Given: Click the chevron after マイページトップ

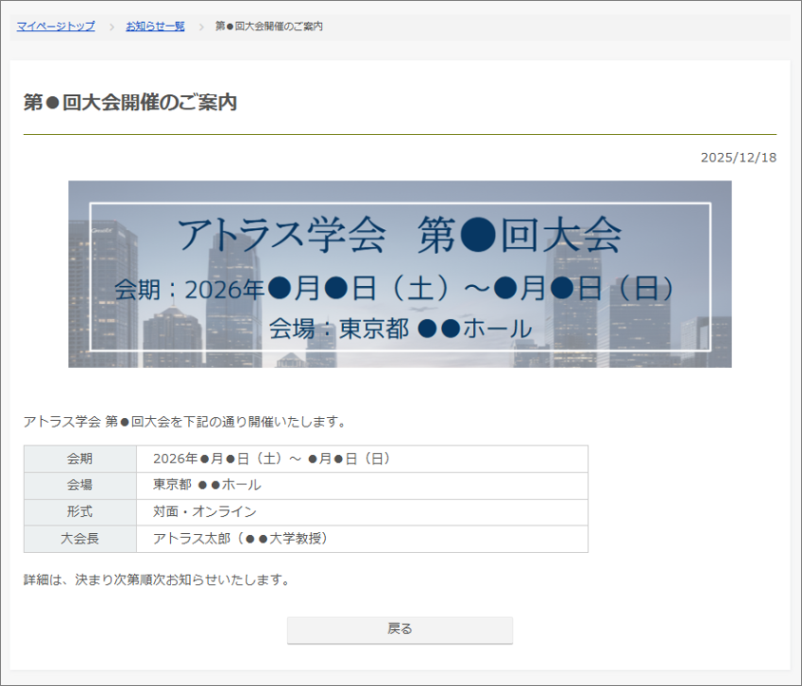Looking at the screenshot, I should [x=110, y=27].
